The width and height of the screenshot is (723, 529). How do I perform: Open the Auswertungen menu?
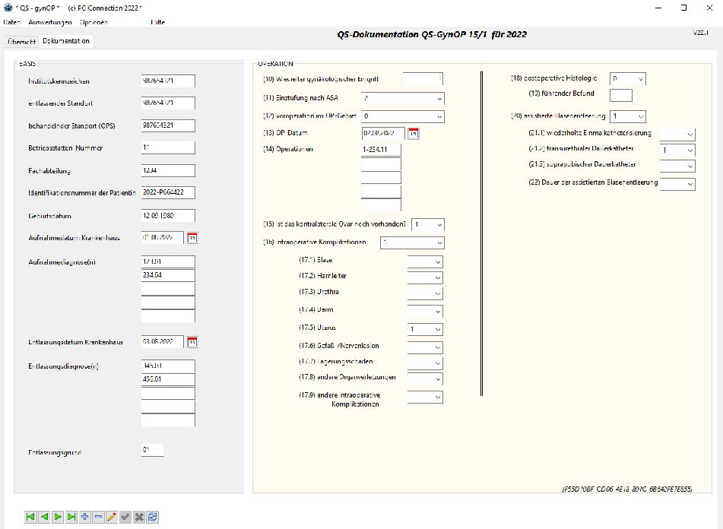tap(50, 22)
